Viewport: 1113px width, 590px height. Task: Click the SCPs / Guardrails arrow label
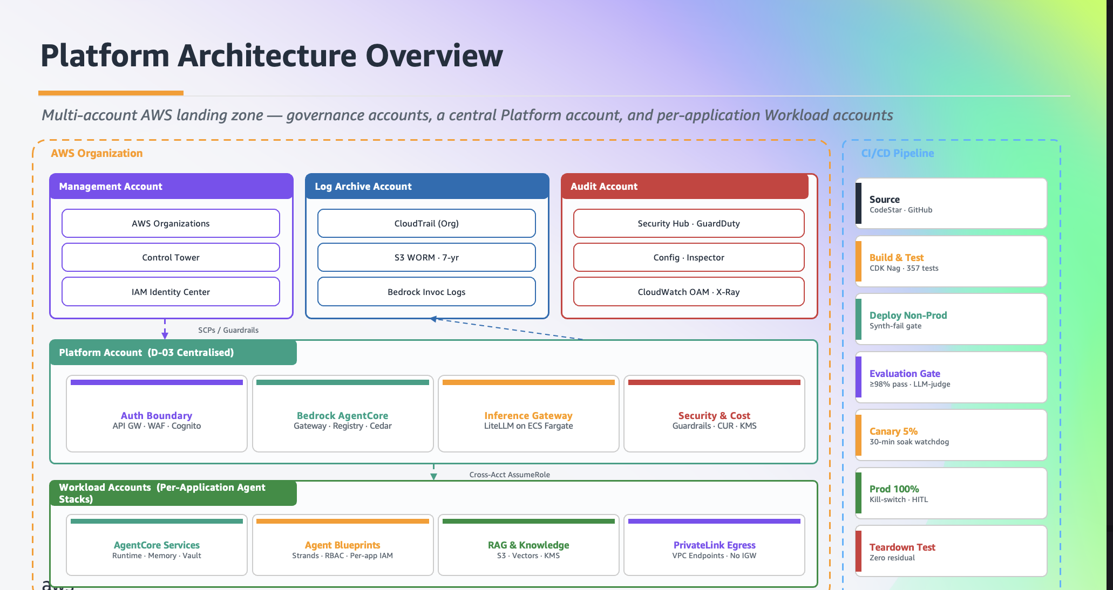[228, 330]
